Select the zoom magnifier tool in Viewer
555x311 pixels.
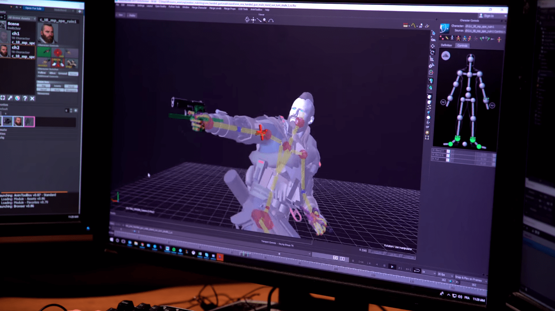265,20
